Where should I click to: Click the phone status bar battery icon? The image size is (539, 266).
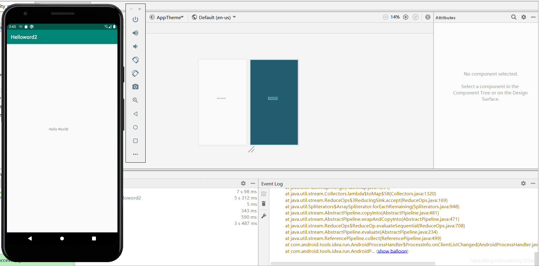[114, 27]
